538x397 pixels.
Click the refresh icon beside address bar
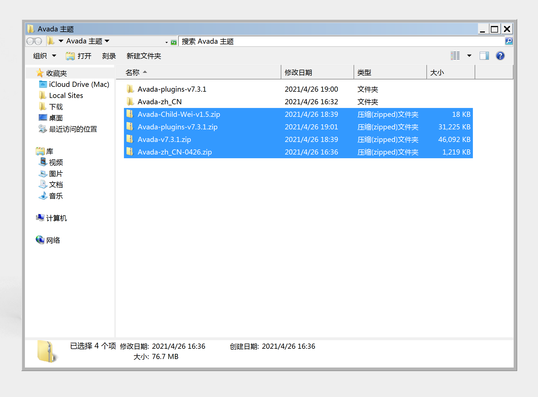(x=174, y=43)
